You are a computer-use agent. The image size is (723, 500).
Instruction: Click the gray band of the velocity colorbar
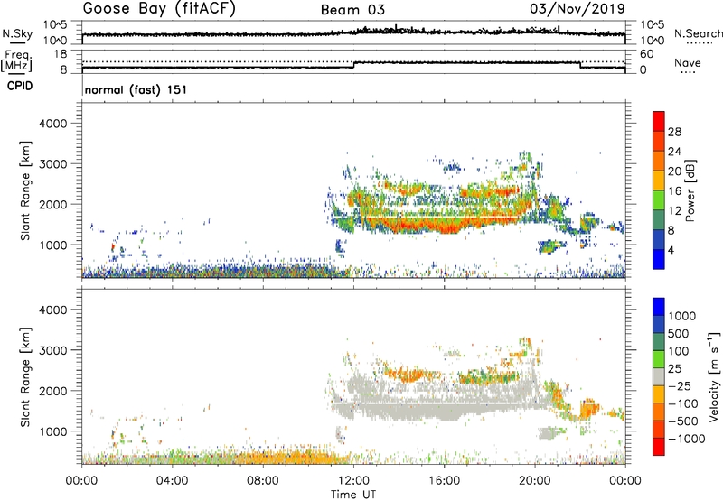click(x=659, y=376)
